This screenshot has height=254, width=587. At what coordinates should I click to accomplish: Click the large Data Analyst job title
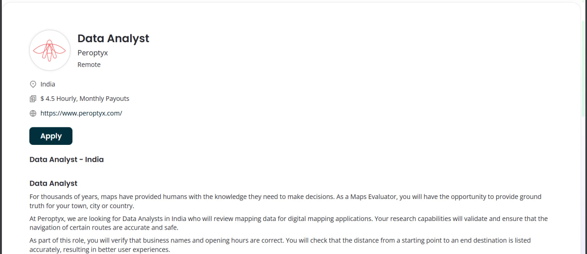tap(113, 39)
